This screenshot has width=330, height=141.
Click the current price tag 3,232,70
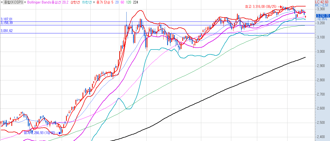[323, 16]
